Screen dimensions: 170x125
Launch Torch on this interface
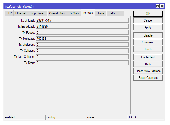point(148,49)
